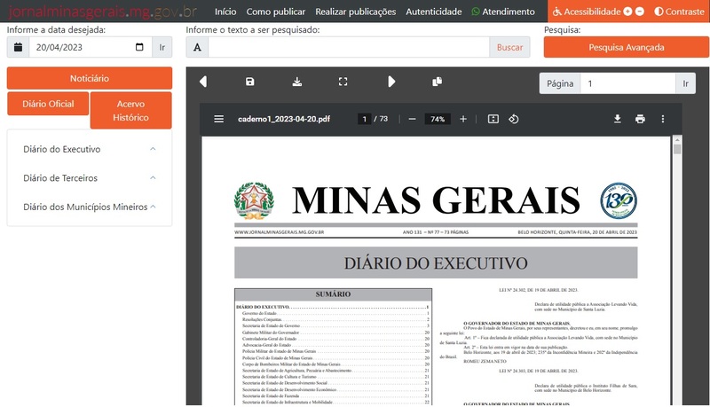
Task: Open the PDF sidebar hamburger menu
Action: tap(218, 119)
